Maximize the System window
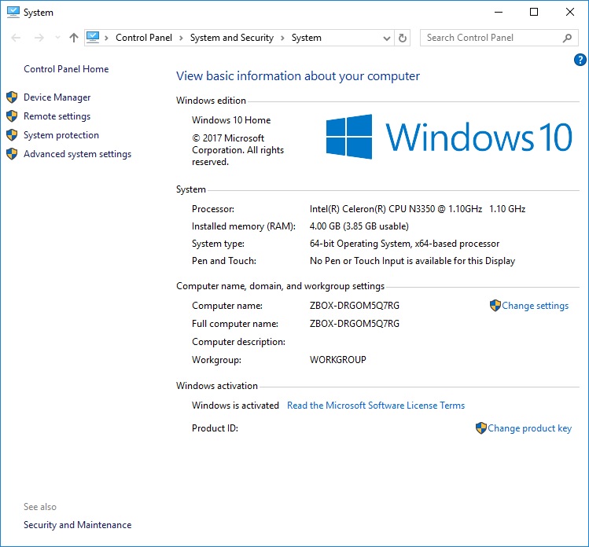This screenshot has height=547, width=589. 534,12
